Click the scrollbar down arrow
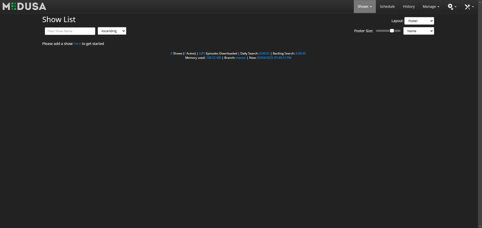 (480, 226)
